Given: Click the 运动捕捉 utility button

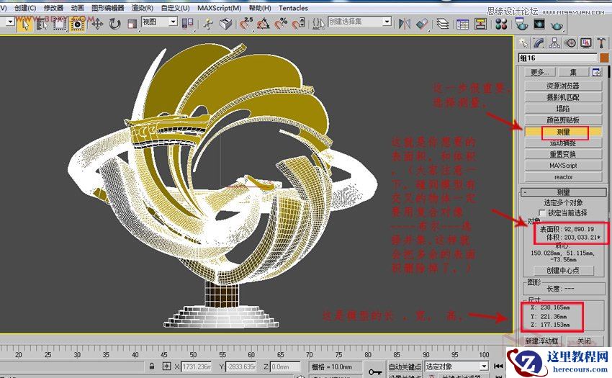Looking at the screenshot, I should (x=563, y=143).
